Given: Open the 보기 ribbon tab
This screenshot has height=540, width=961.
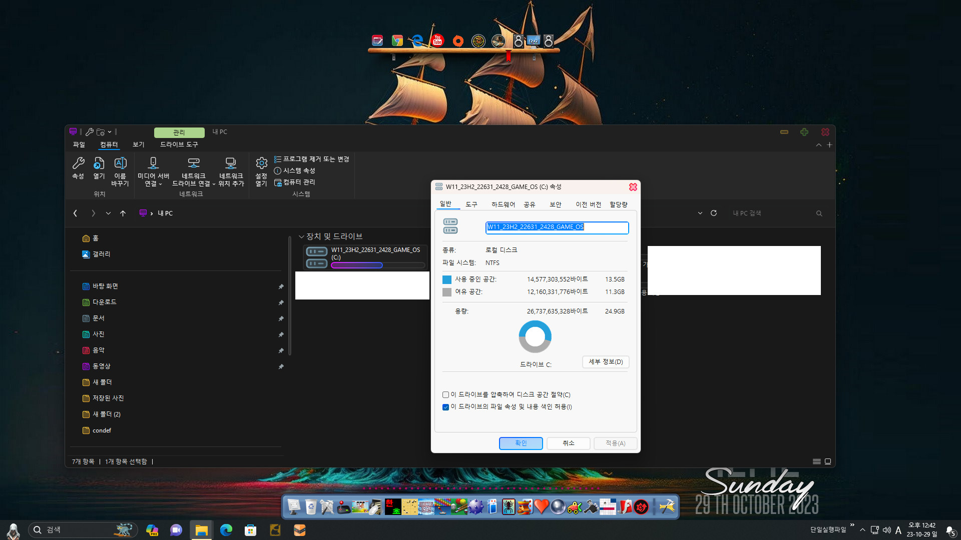Looking at the screenshot, I should coord(138,144).
